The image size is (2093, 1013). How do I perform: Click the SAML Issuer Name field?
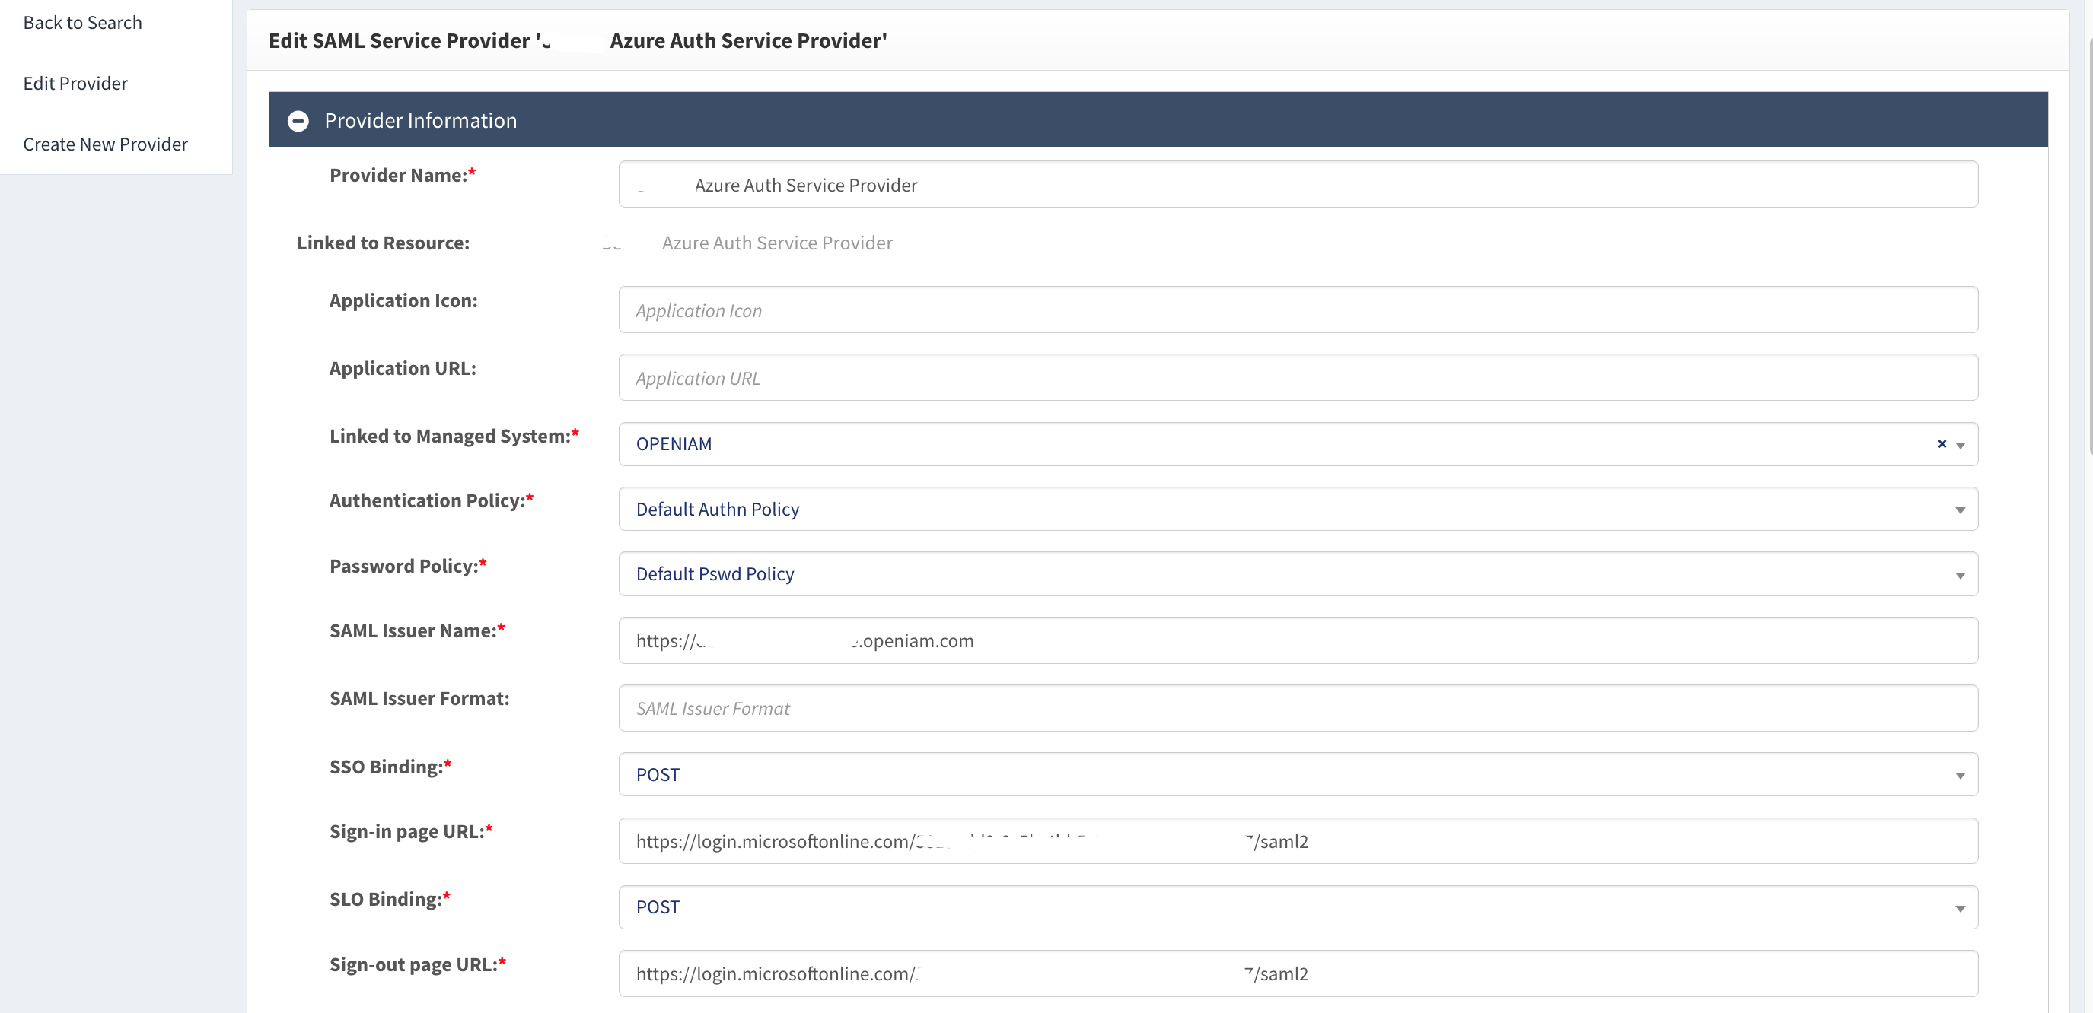[x=1298, y=640]
